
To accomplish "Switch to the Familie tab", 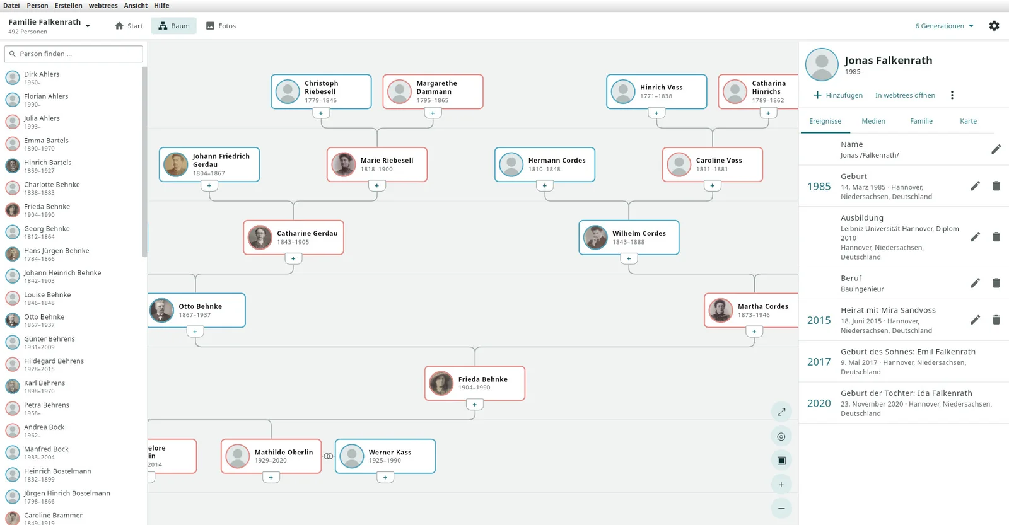I will 921,121.
